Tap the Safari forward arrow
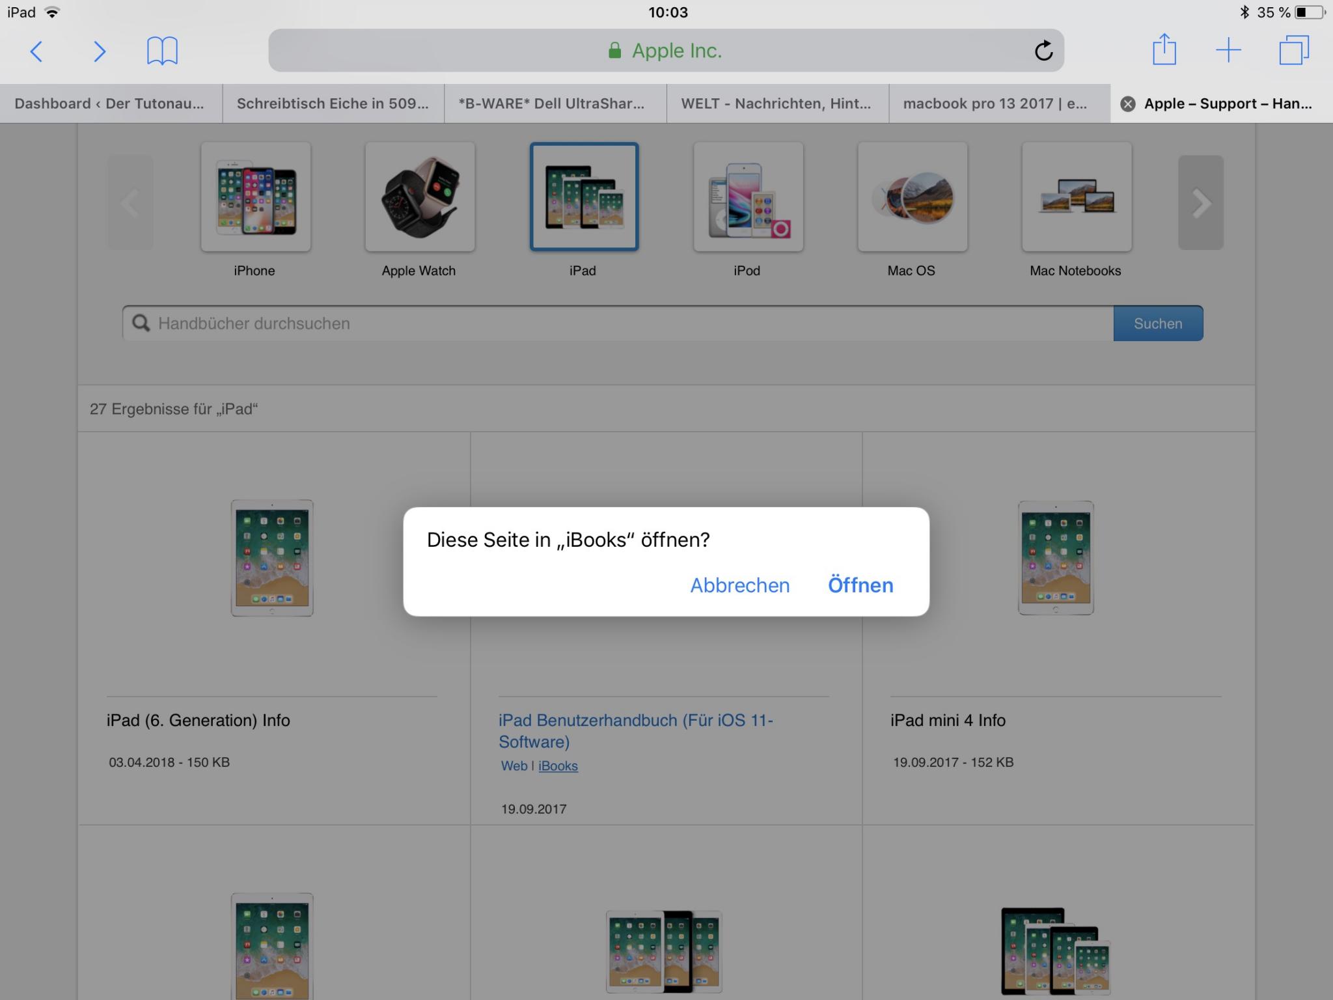The image size is (1333, 1000). coord(99,51)
